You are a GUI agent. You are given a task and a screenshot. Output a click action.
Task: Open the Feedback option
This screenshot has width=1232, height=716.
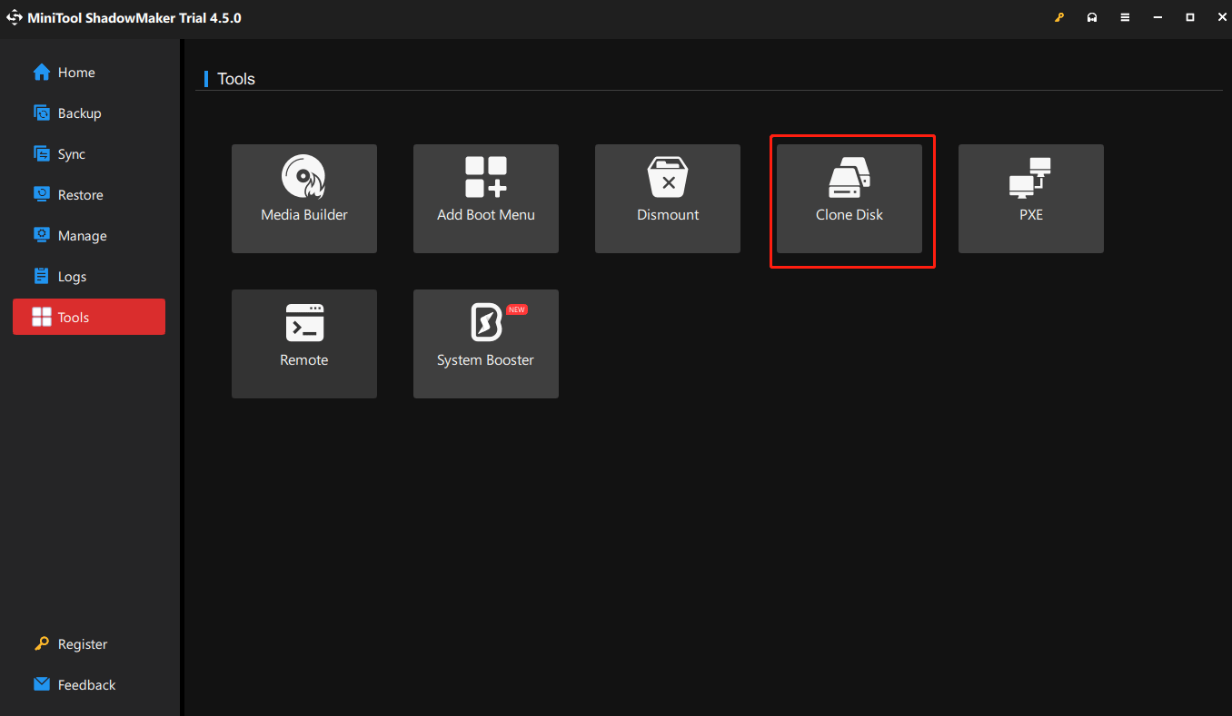tap(86, 684)
